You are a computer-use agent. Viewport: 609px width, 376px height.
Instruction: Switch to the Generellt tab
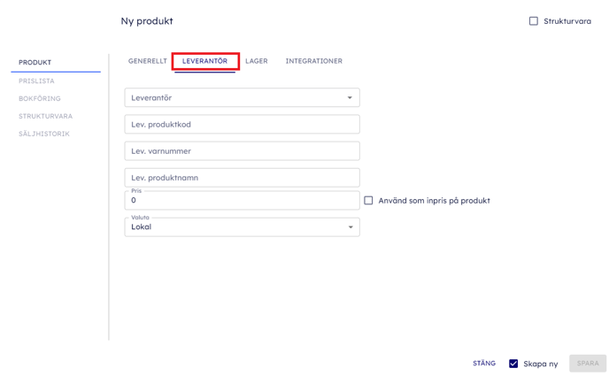[147, 61]
